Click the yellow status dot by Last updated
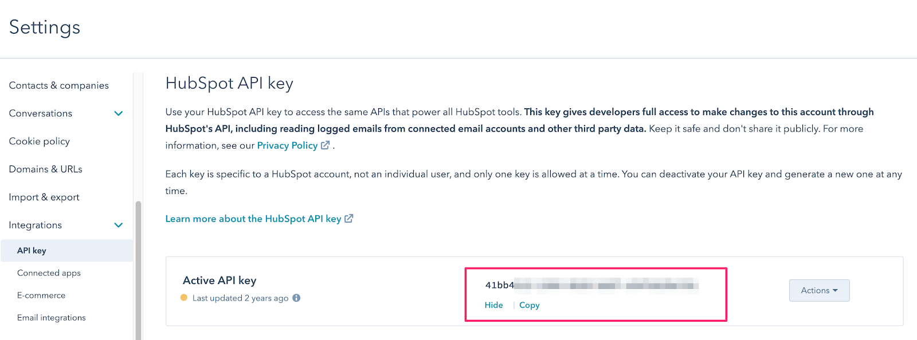The width and height of the screenshot is (917, 340). (x=184, y=298)
